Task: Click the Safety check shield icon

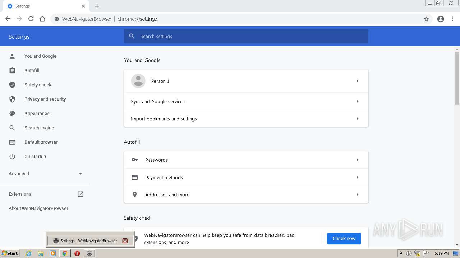Action: (12, 85)
